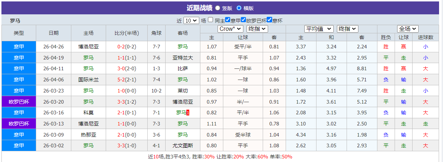
Task: Open the 1-1(1-1) score against 亚特兰大
Action: (x=127, y=58)
